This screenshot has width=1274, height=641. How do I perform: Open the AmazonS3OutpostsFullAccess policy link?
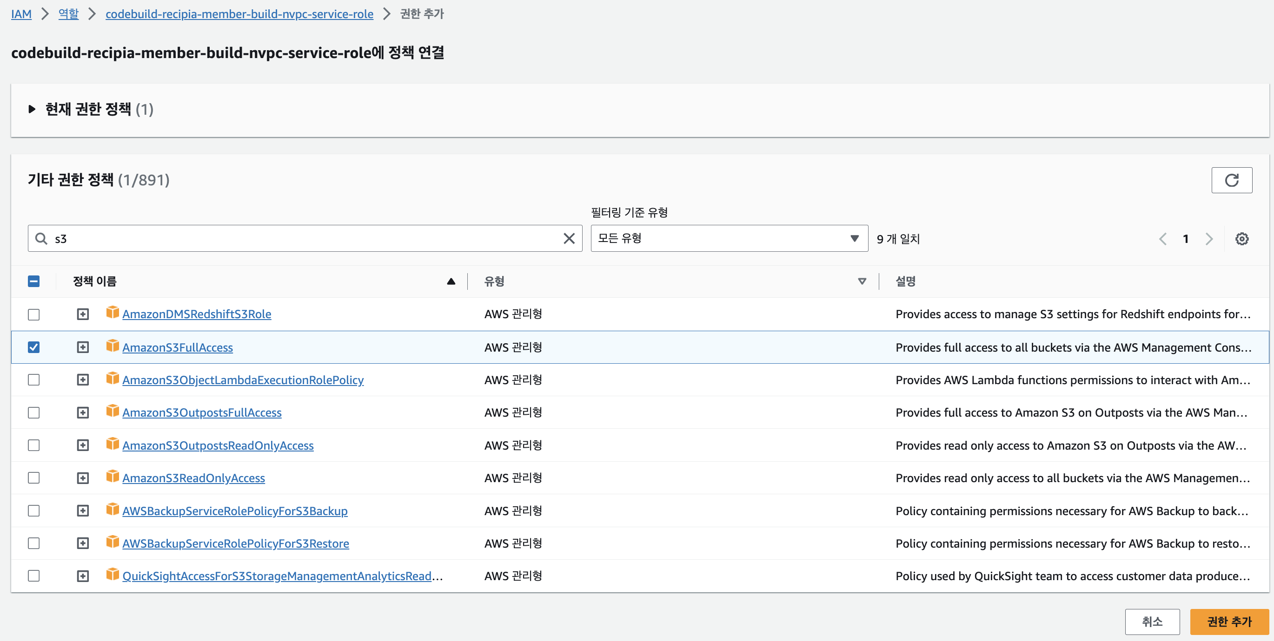(202, 412)
